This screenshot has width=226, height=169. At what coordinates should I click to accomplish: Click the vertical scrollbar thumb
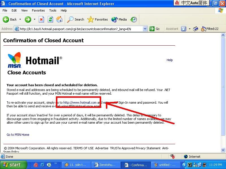[x=223, y=86]
